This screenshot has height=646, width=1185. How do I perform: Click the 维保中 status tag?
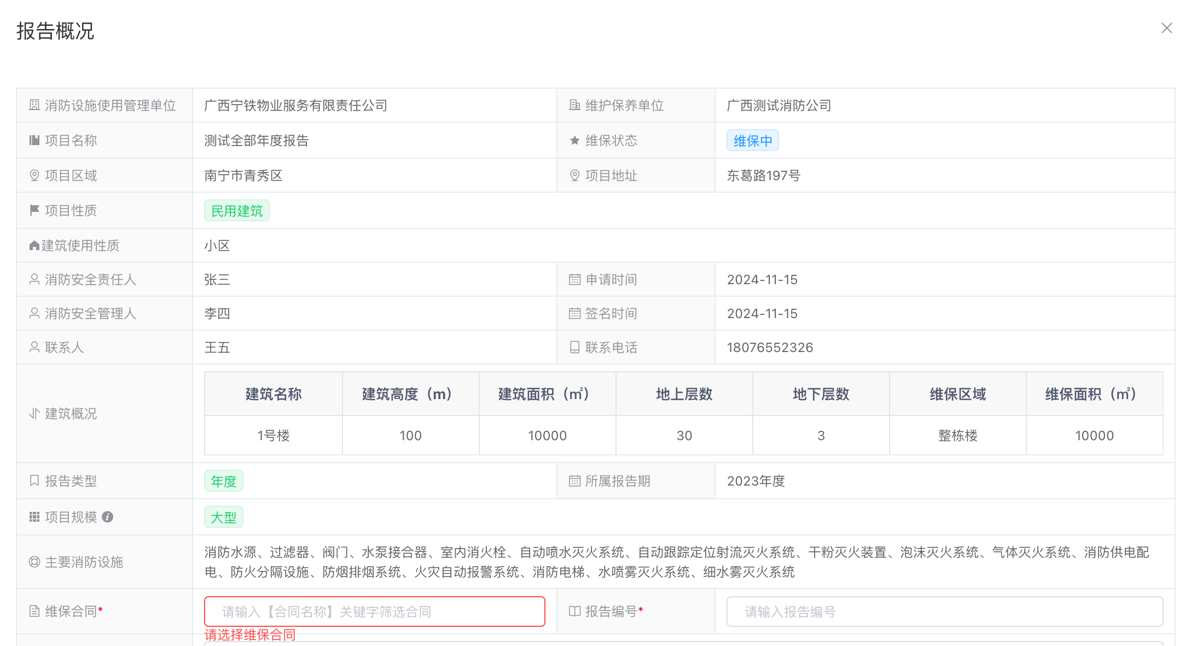pos(753,141)
